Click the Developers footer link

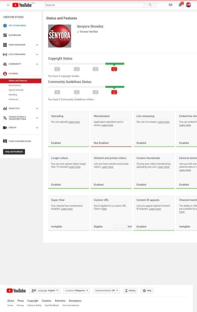75,301
